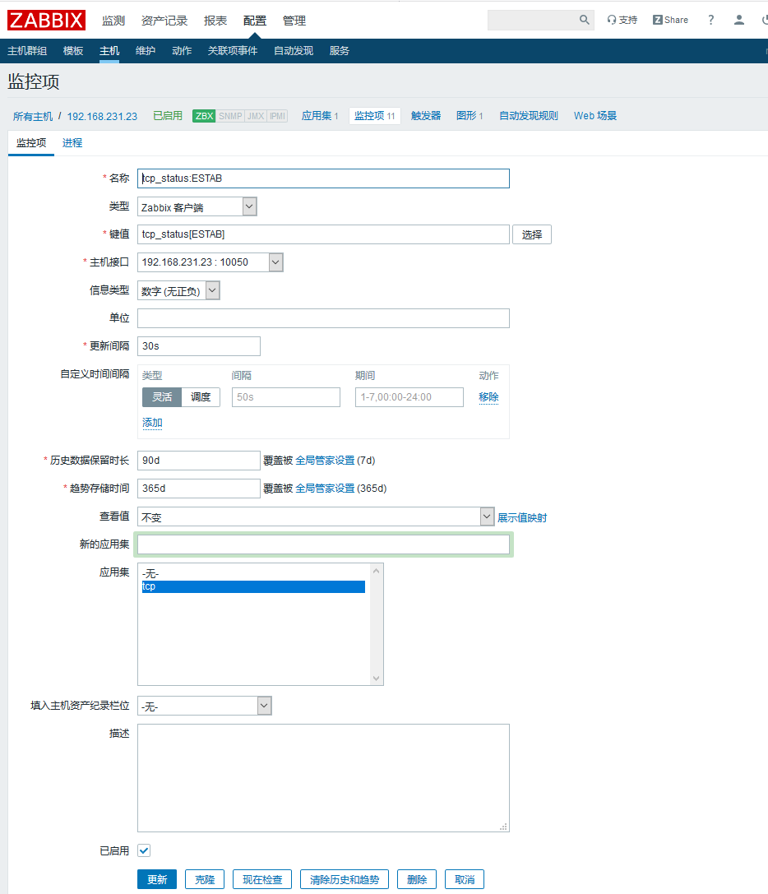This screenshot has height=894, width=768.
Task: Switch to the 进程 tab
Action: click(x=72, y=142)
